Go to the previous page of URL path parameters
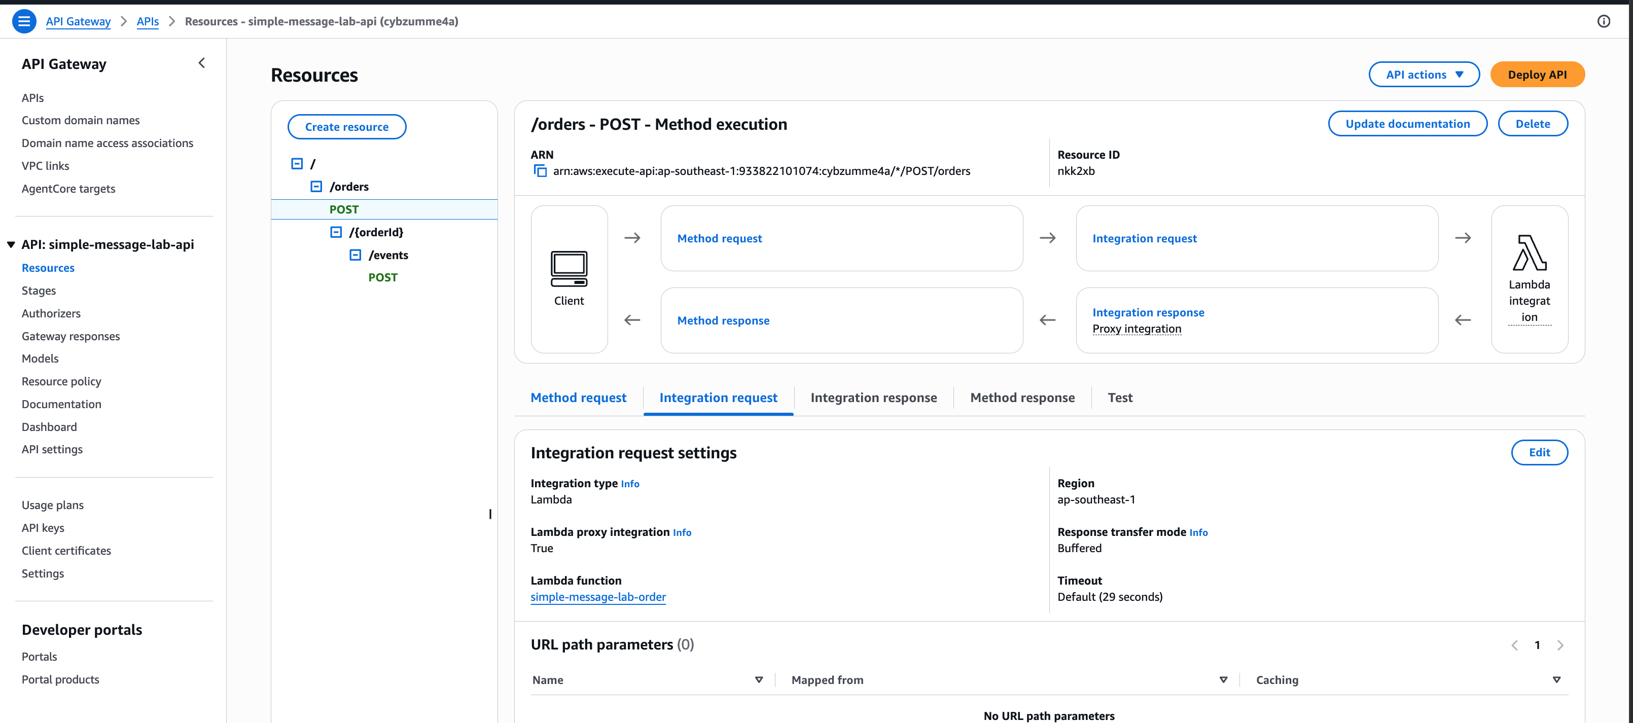Image resolution: width=1633 pixels, height=723 pixels. click(x=1514, y=645)
